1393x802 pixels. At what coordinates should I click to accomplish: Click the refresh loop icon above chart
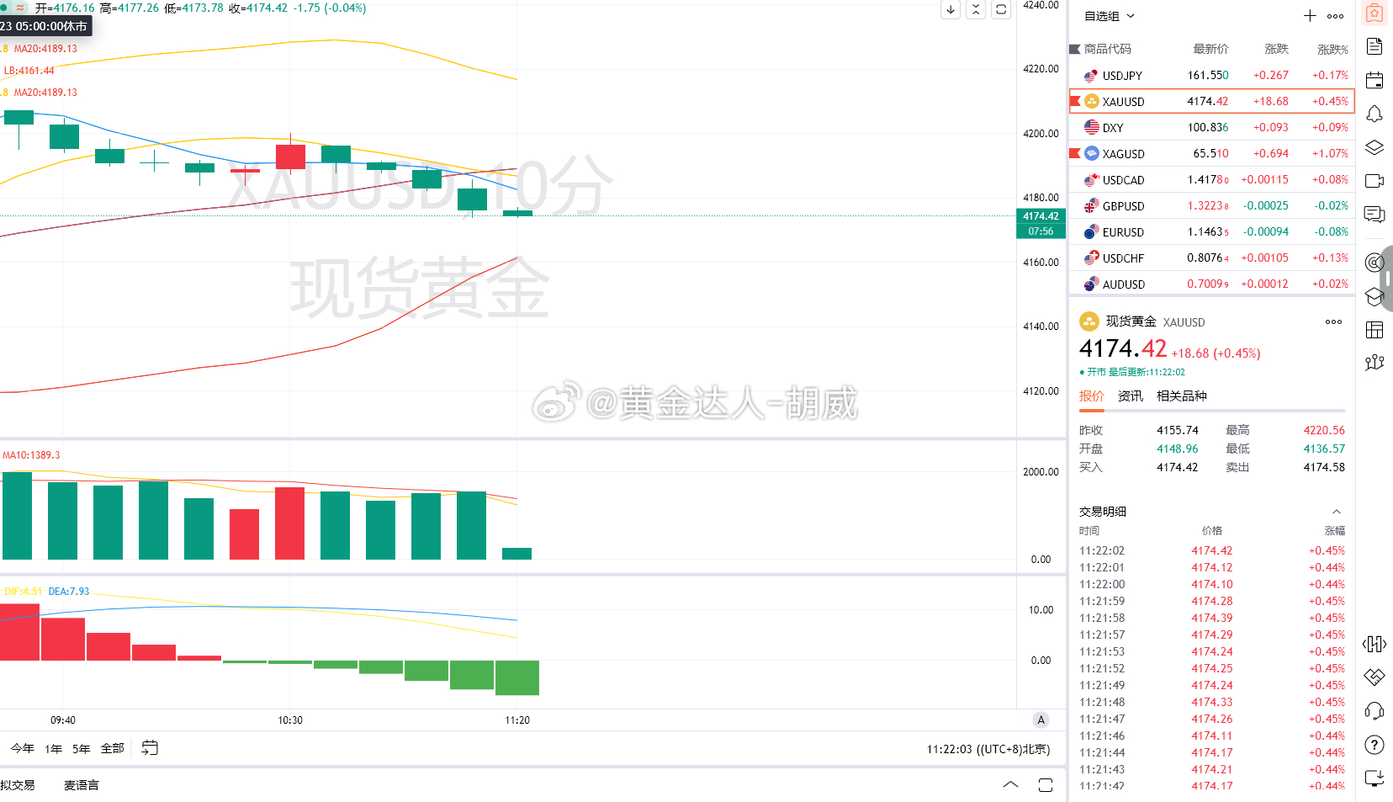click(x=1001, y=10)
